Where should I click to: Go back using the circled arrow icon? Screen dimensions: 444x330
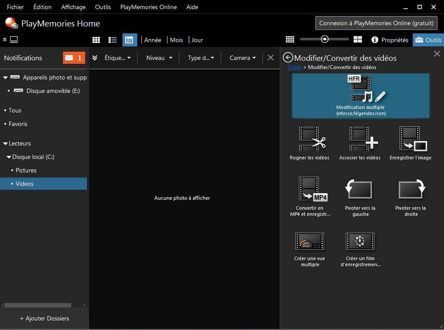coord(288,57)
